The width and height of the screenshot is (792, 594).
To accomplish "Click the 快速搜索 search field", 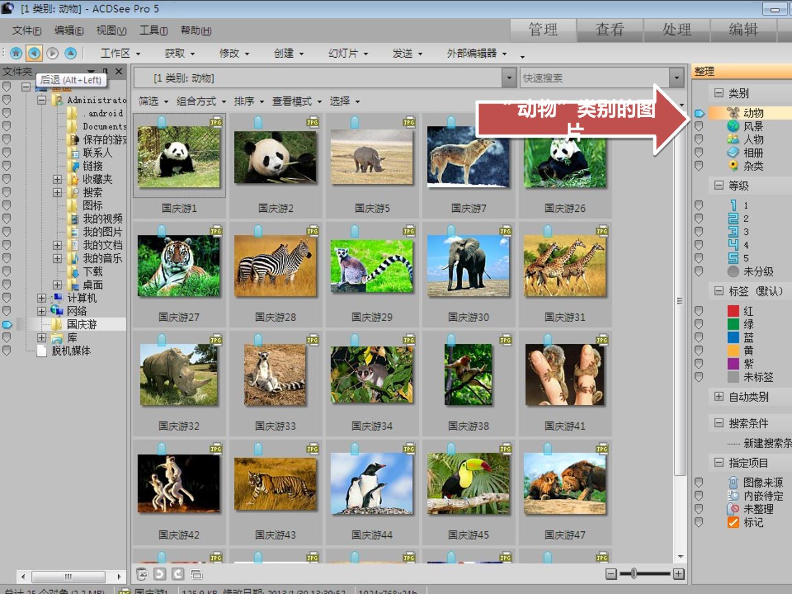I will click(595, 78).
